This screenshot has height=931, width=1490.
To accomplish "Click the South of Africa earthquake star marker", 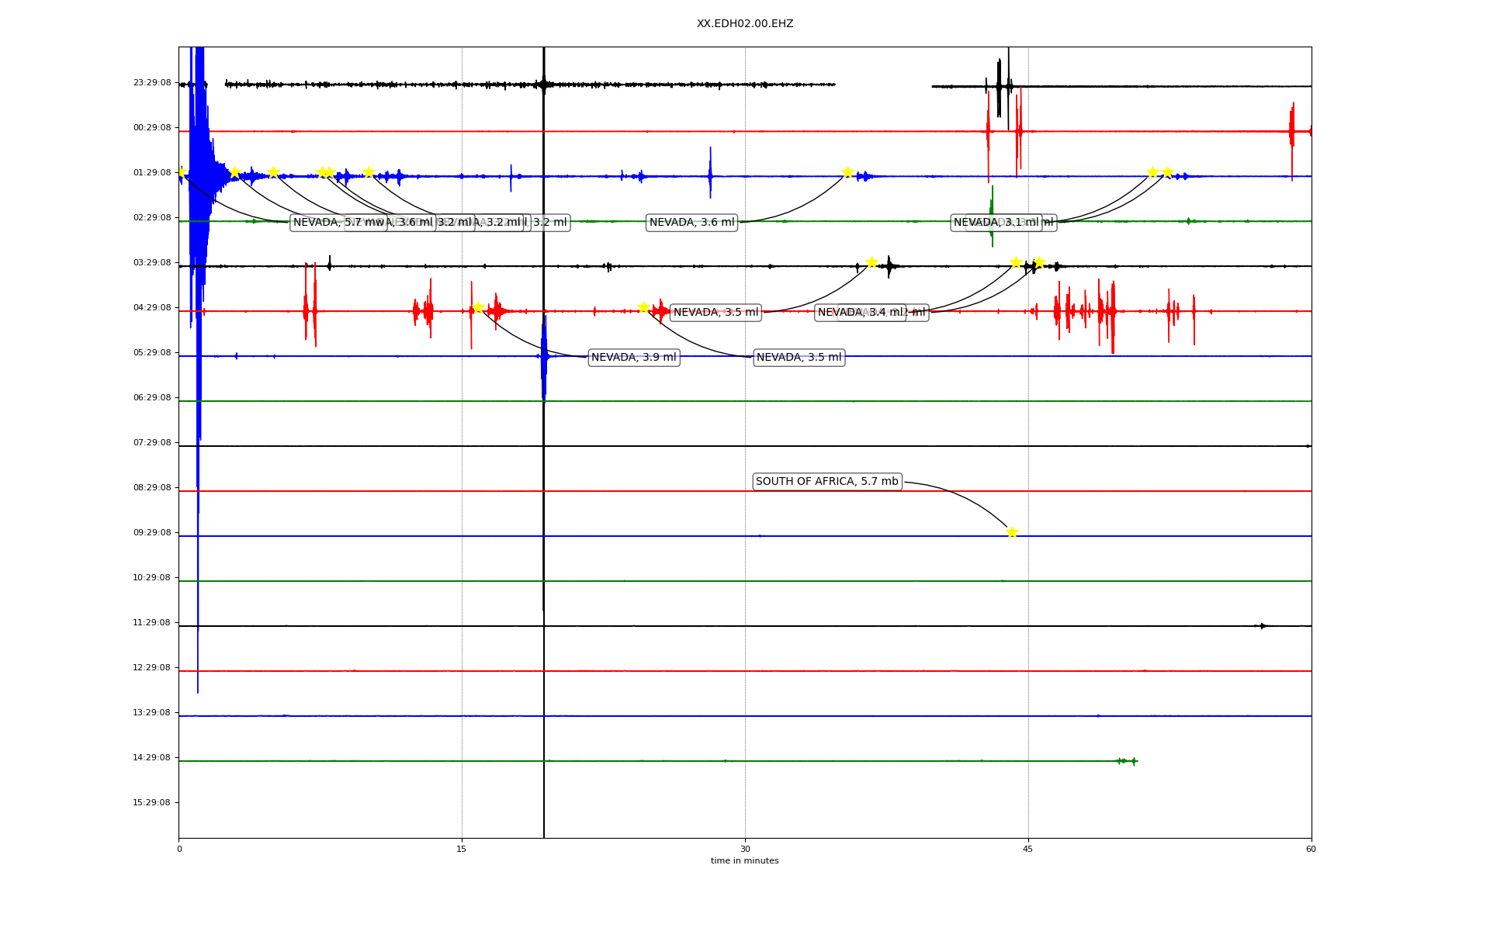I will tap(1012, 532).
